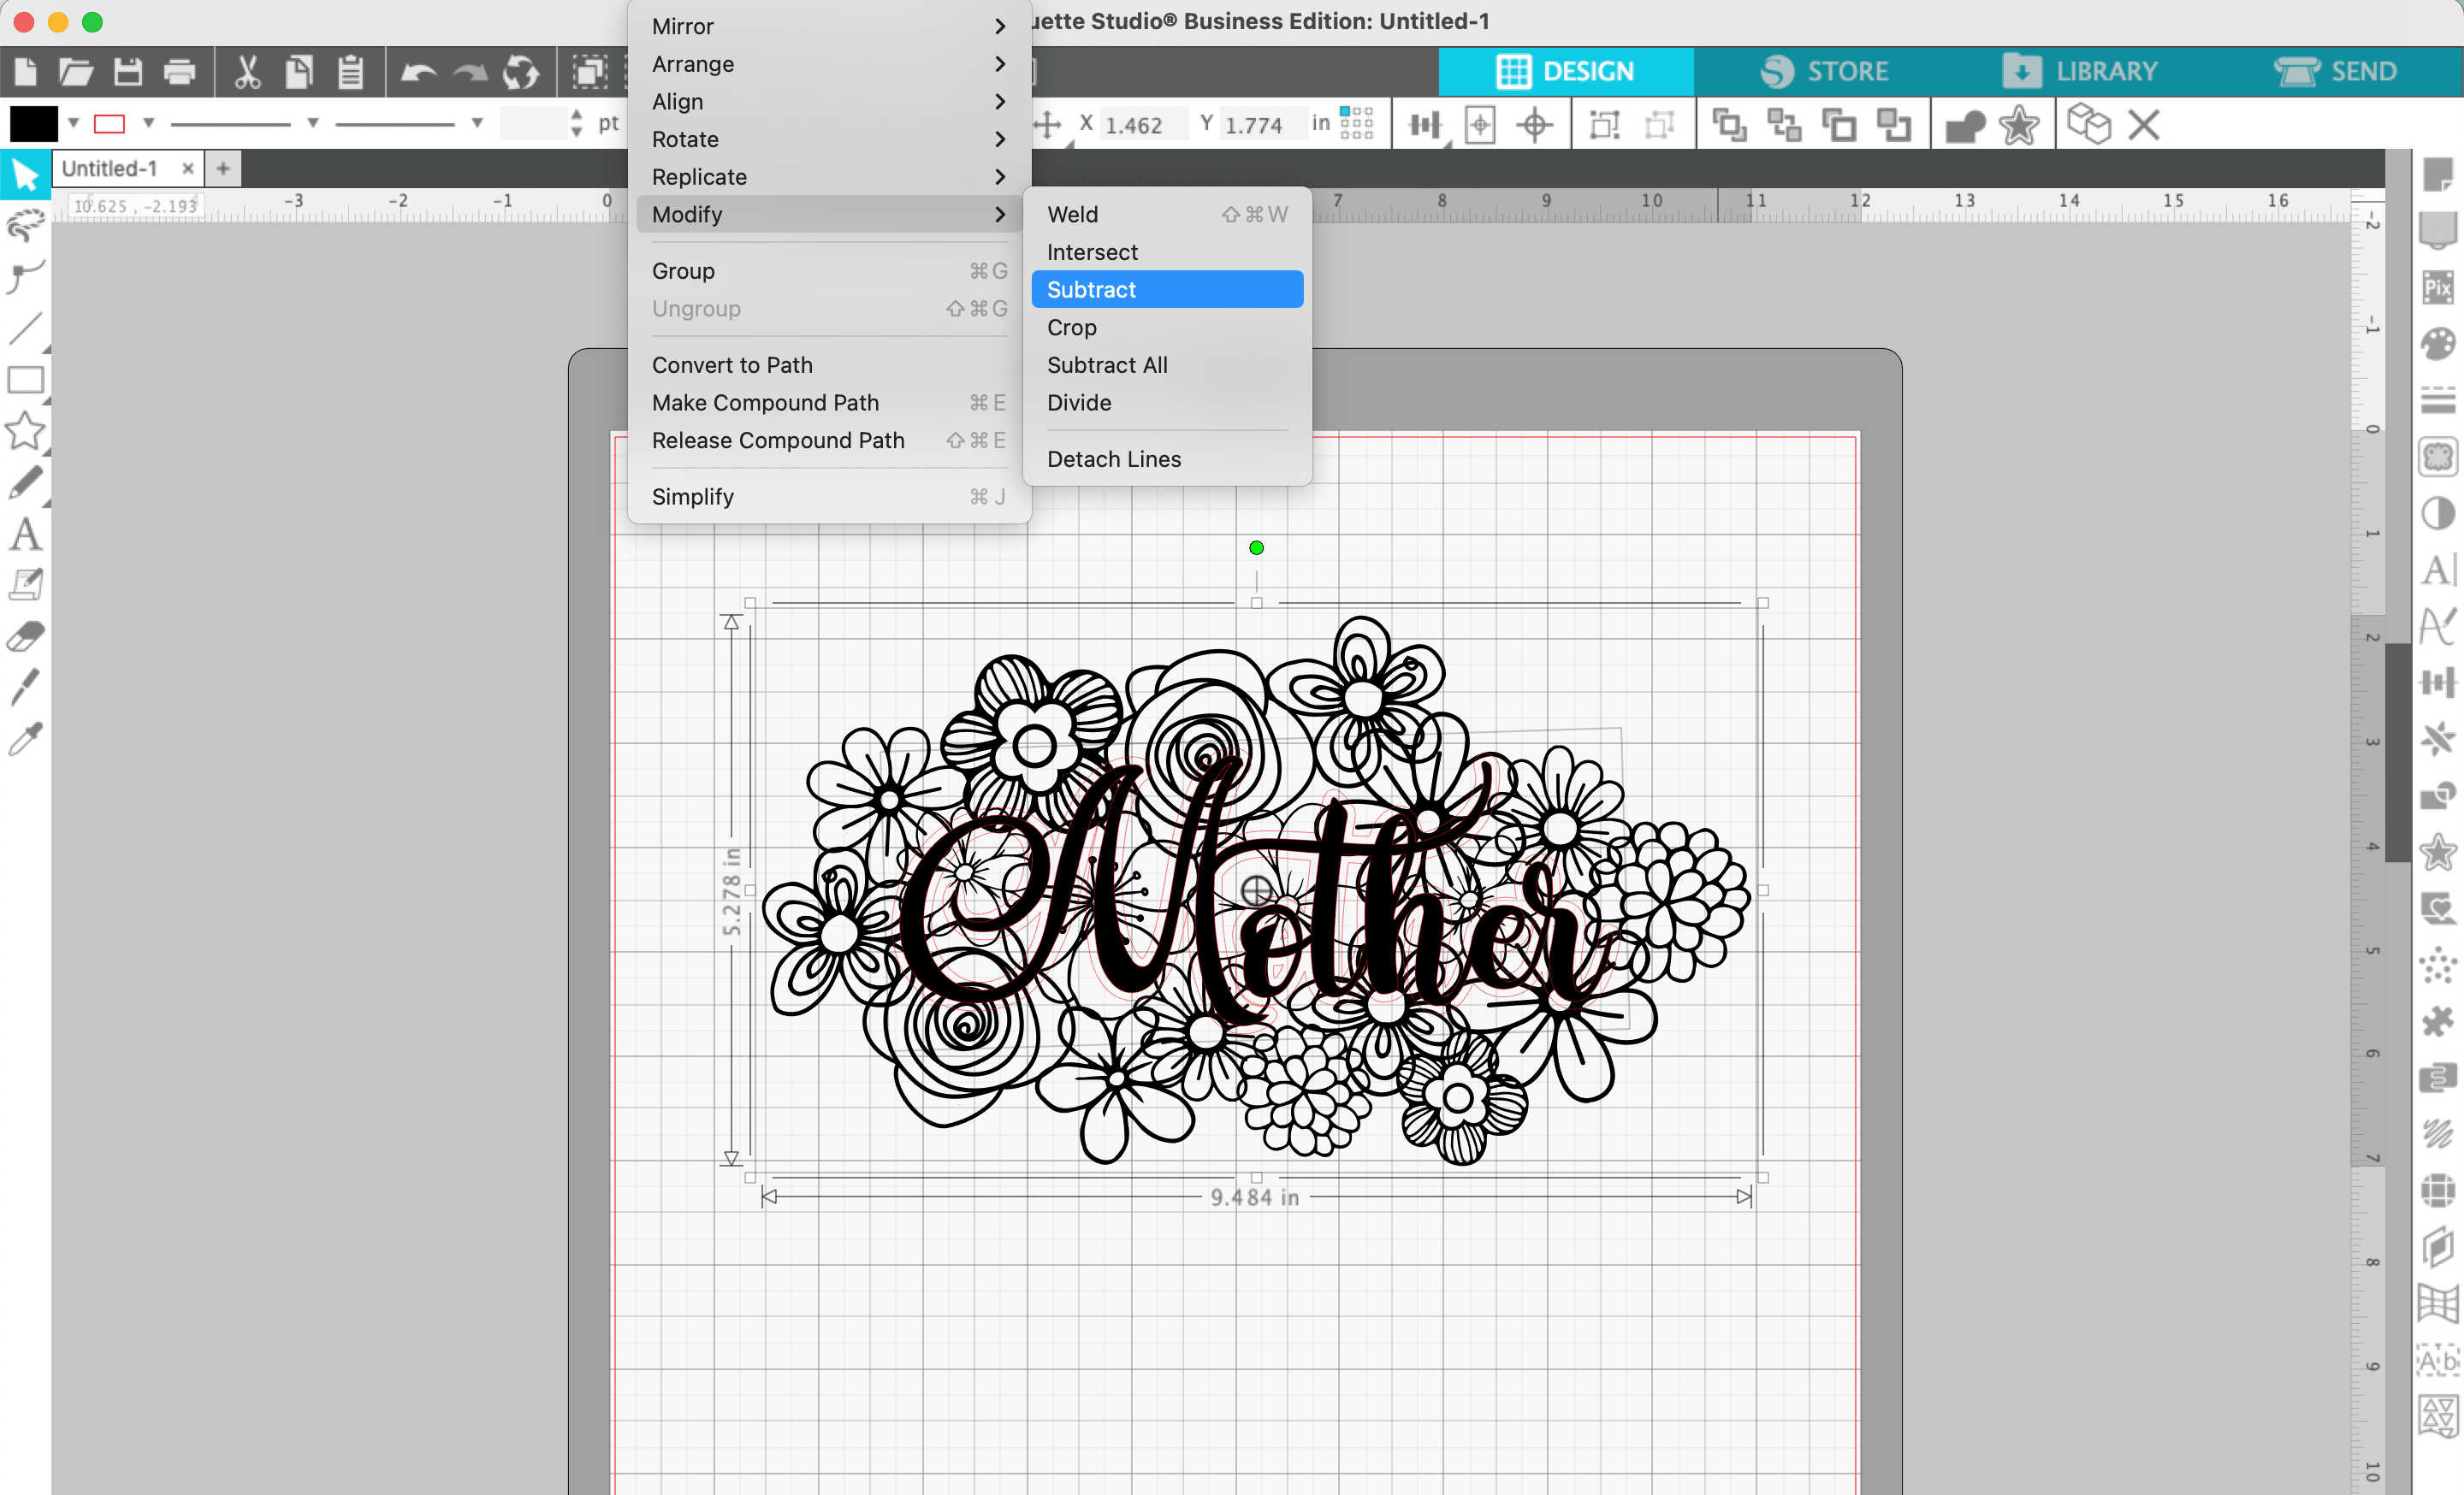
Task: Select the Point Edit tool icon
Action: (25, 278)
